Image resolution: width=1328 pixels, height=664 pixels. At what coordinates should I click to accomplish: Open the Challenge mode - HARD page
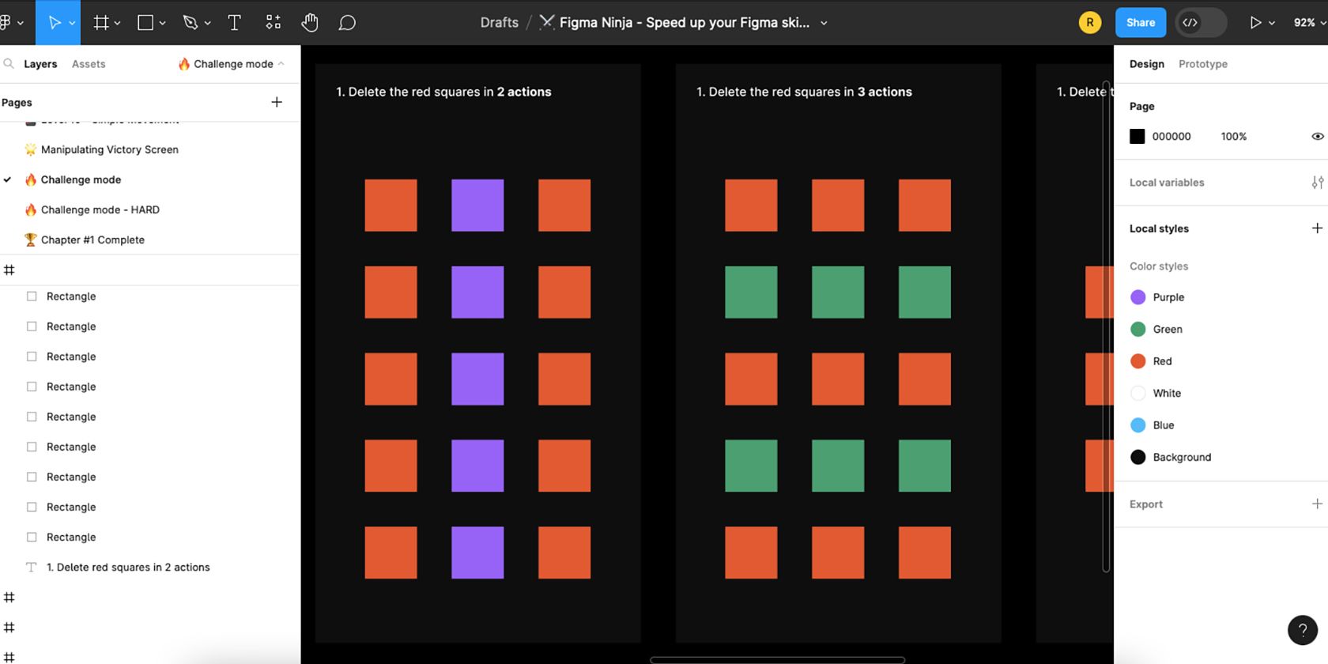(x=100, y=209)
